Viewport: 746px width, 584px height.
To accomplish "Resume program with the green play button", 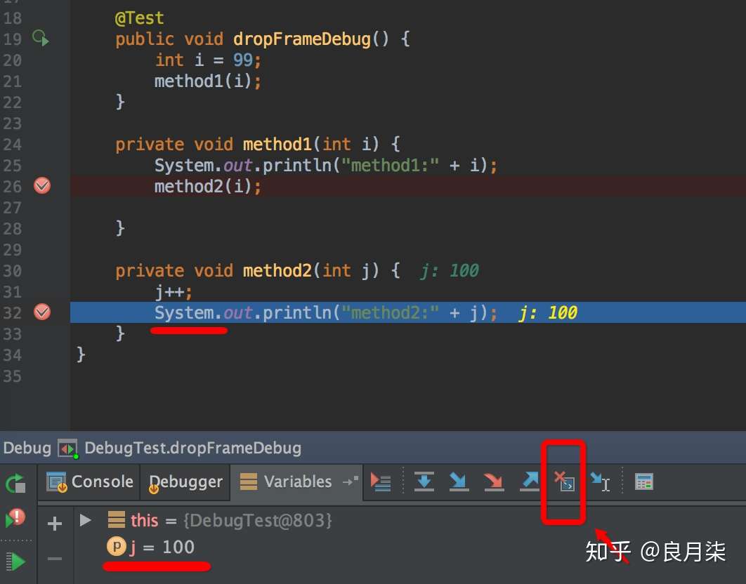I will coord(15,562).
